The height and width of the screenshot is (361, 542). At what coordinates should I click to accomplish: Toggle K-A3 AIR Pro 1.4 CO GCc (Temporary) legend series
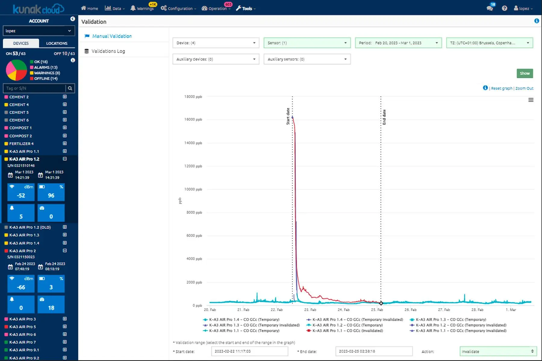pyautogui.click(x=241, y=319)
